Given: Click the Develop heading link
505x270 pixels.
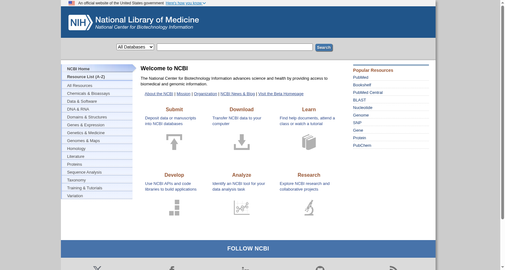Looking at the screenshot, I should pyautogui.click(x=174, y=175).
